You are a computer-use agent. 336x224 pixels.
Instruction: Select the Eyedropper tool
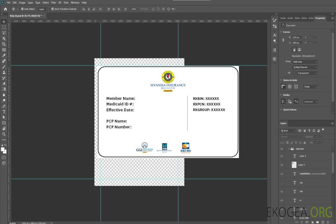click(x=4, y=55)
